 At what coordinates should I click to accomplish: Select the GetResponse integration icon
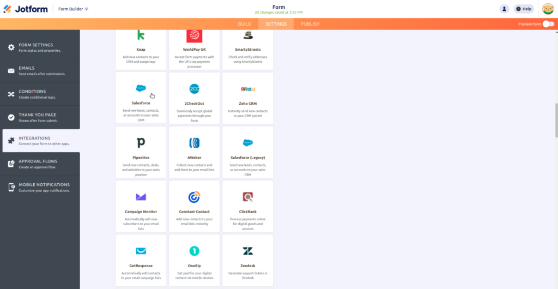tap(141, 251)
